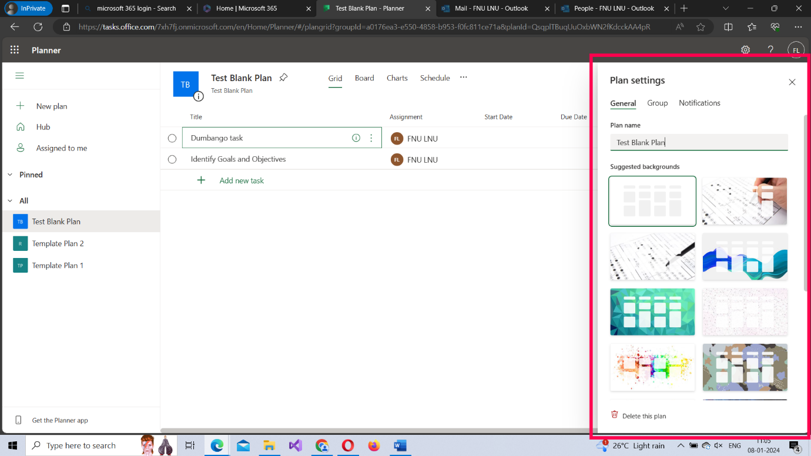Click the Plan name input field
The height and width of the screenshot is (456, 811).
[699, 142]
